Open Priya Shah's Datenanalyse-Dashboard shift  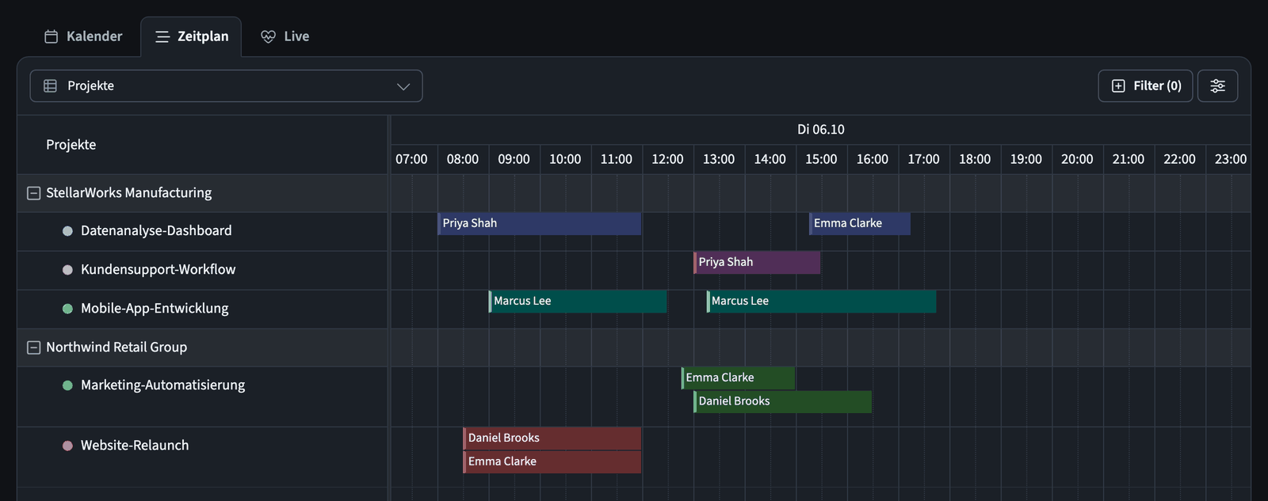click(539, 223)
